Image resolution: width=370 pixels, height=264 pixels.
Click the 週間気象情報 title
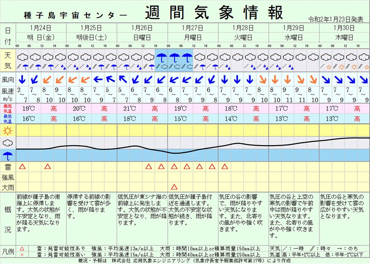coord(214,13)
